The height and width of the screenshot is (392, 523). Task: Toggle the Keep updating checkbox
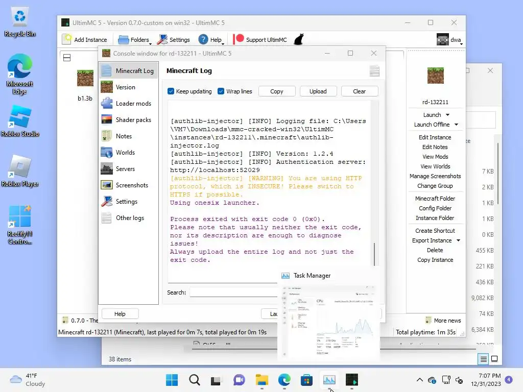click(x=171, y=91)
